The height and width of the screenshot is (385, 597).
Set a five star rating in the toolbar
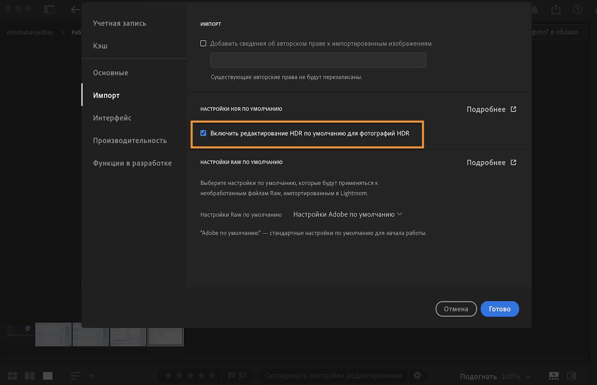212,376
